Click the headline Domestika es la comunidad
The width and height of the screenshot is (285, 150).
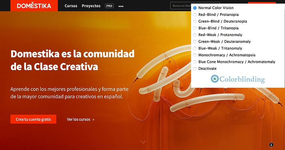[x=73, y=54]
